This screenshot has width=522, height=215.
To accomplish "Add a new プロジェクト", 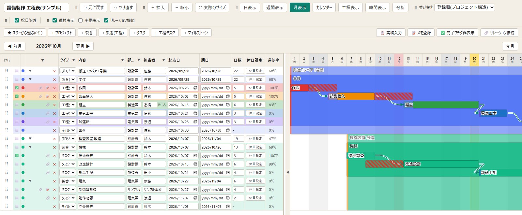I will click(62, 33).
